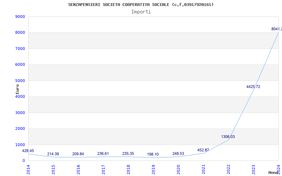The image size is (282, 176).
Task: Click the Euro axis title
Action: tap(17, 89)
